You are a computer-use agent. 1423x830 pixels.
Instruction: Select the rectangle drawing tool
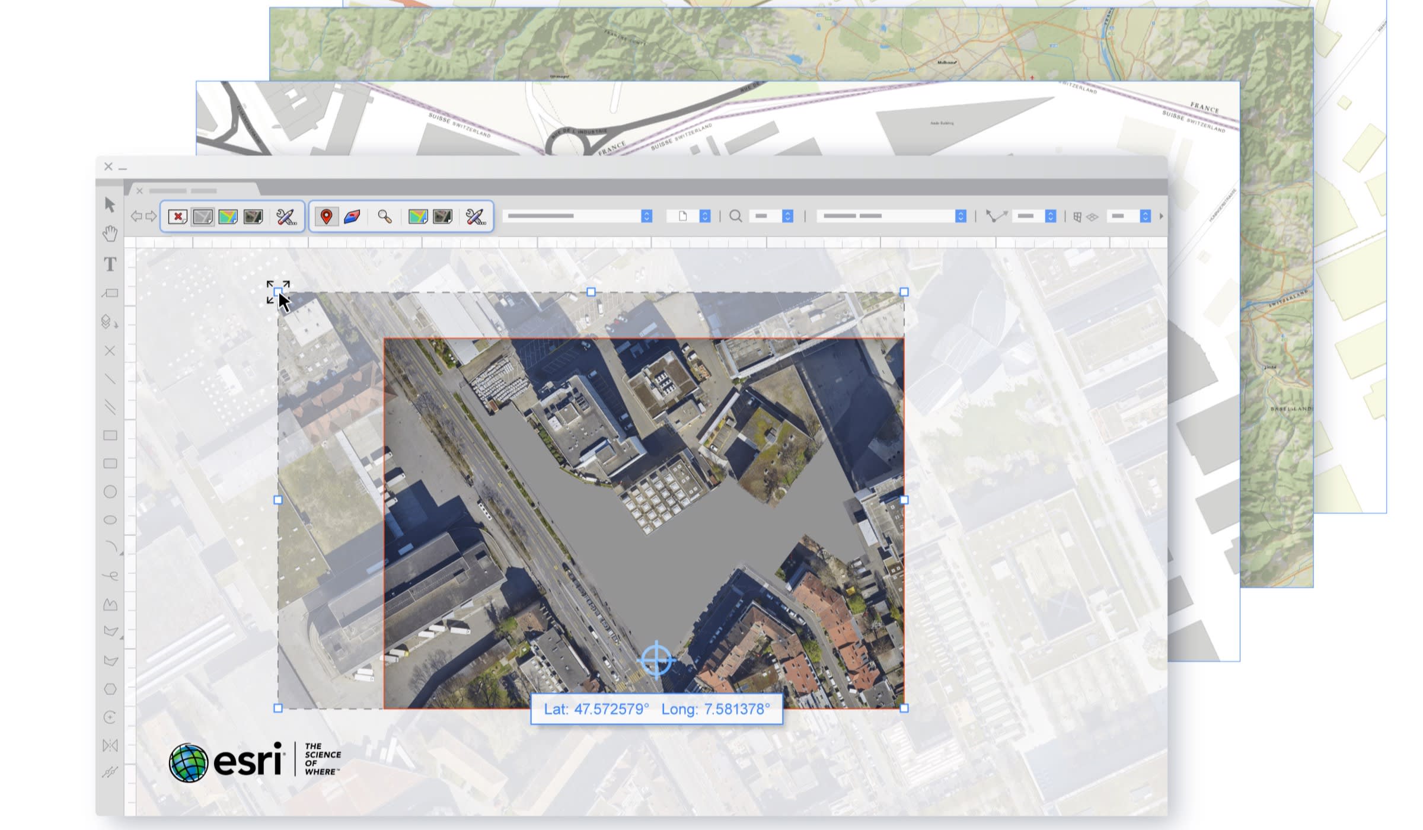[110, 436]
